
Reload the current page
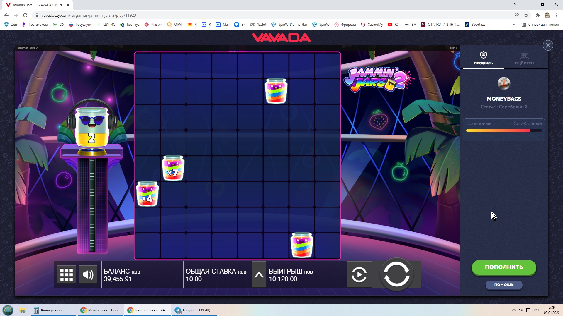[x=25, y=15]
